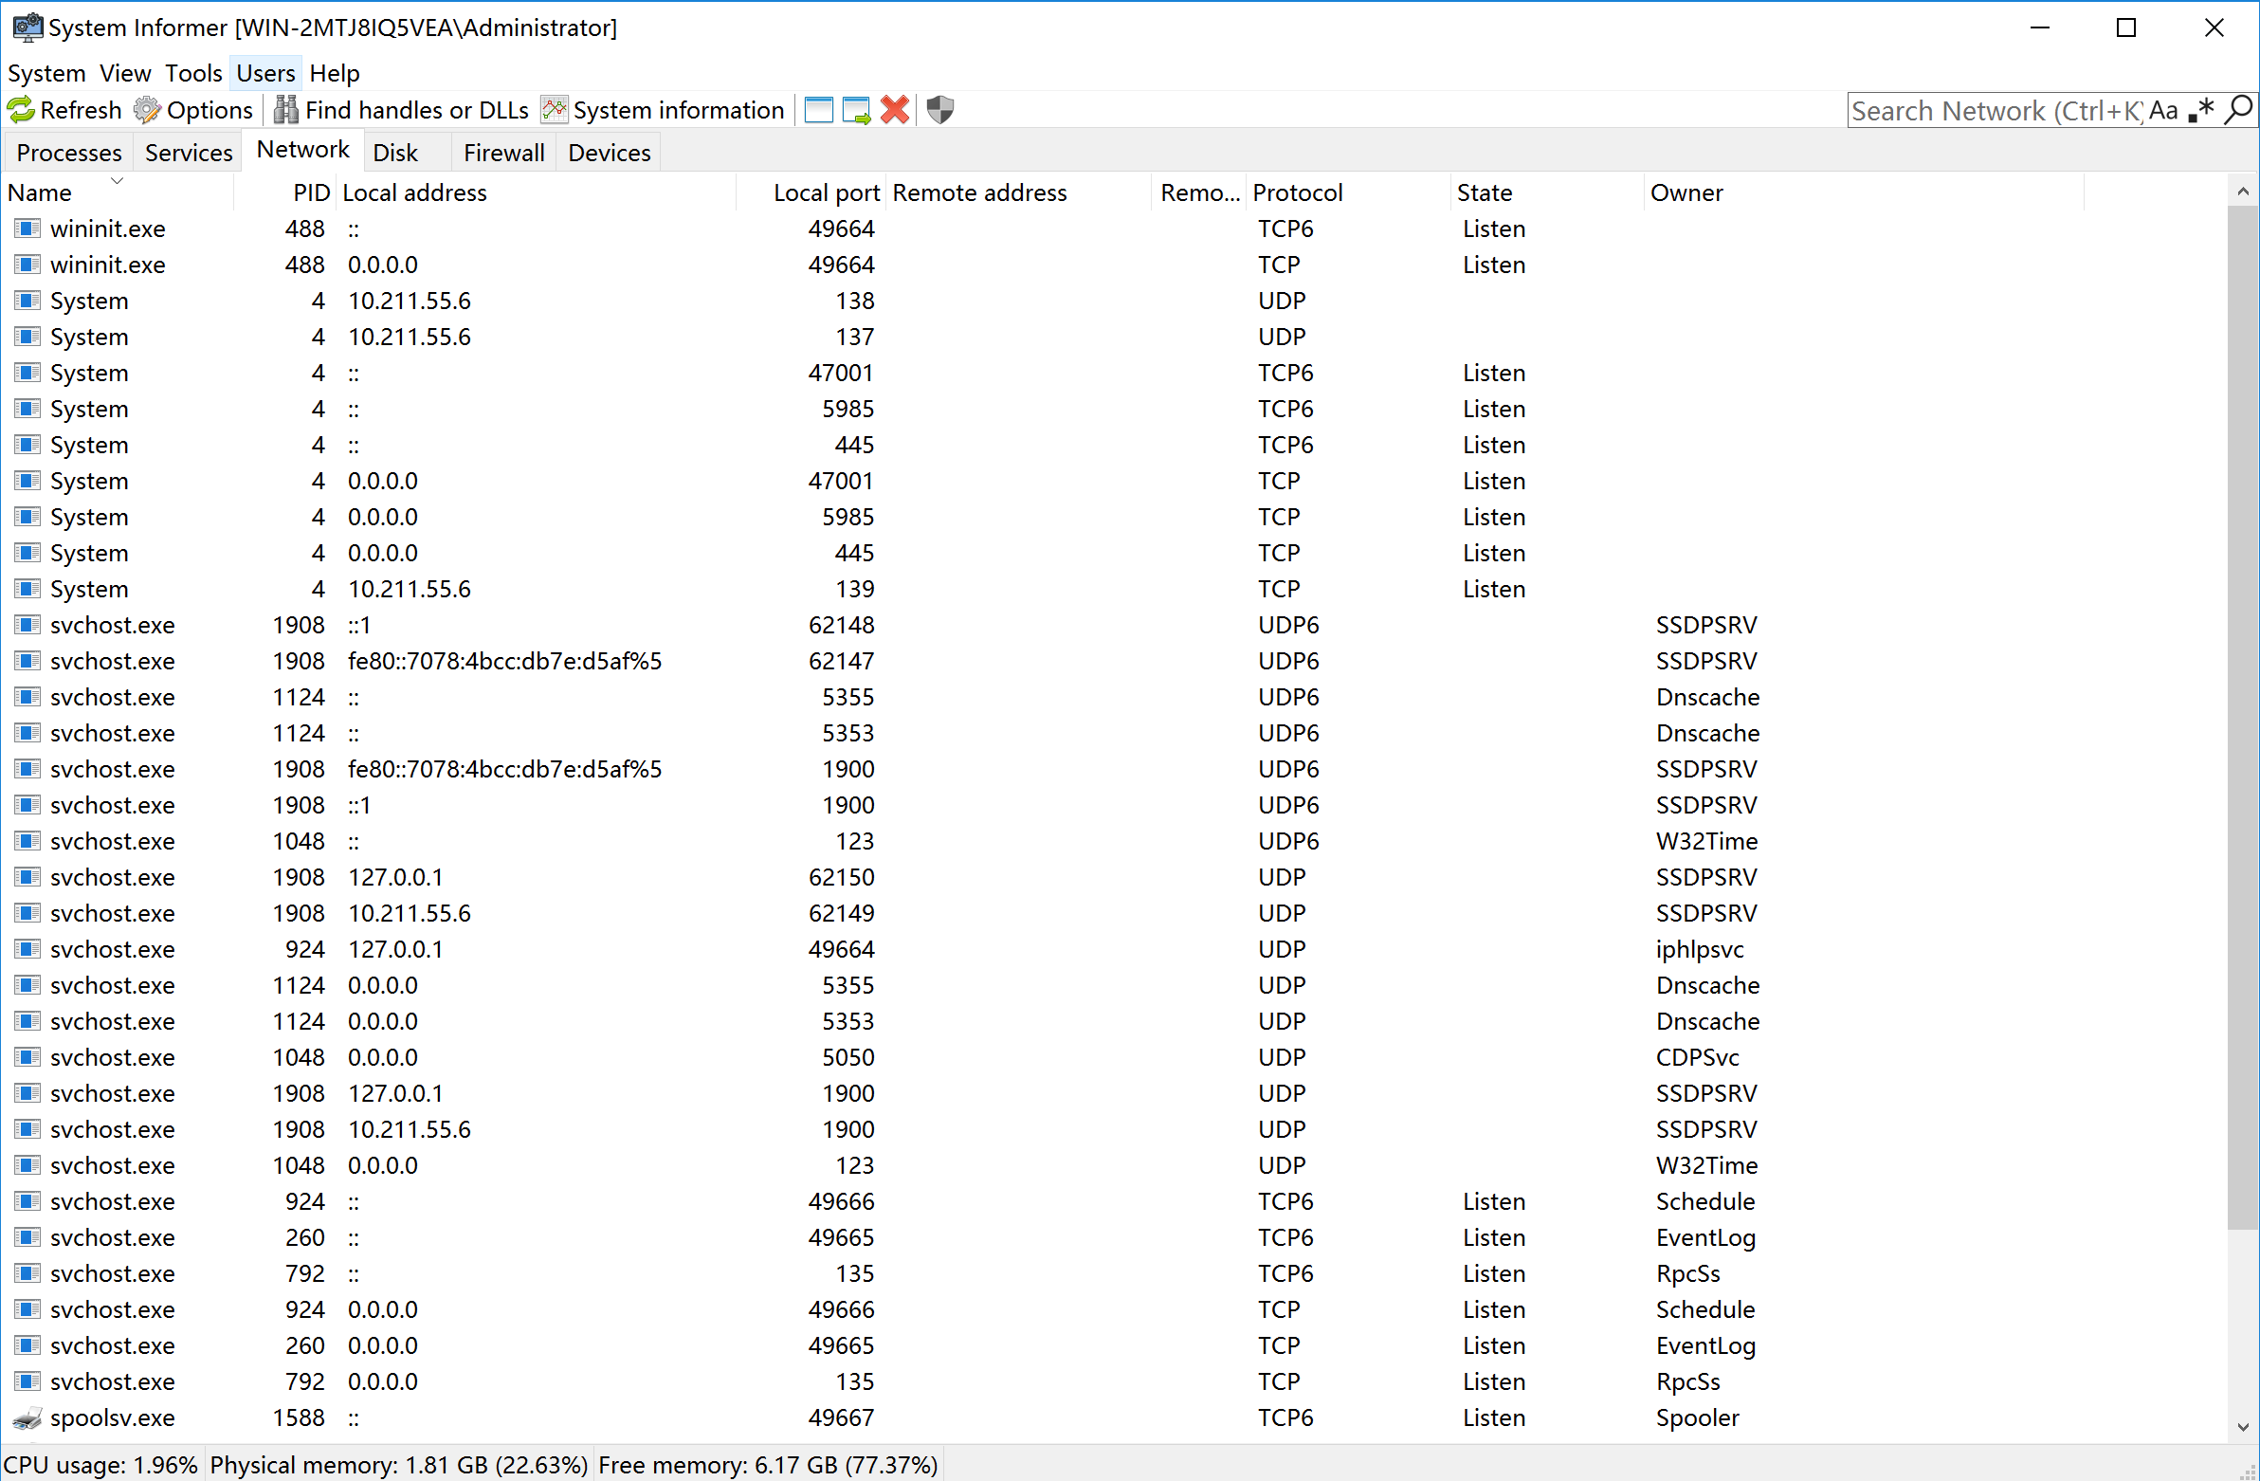2260x1481 pixels.
Task: Switch to the Firewall tab
Action: (x=503, y=153)
